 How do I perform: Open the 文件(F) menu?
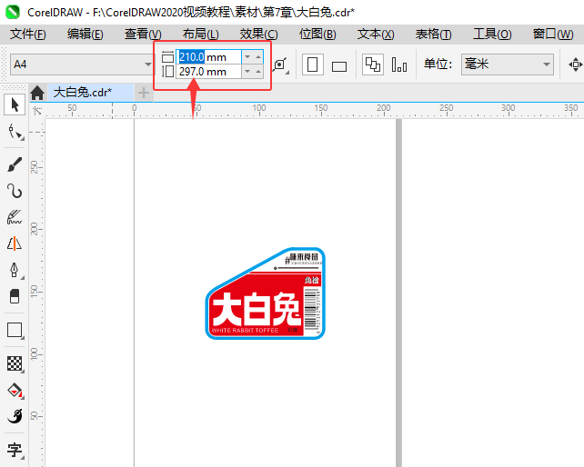28,35
